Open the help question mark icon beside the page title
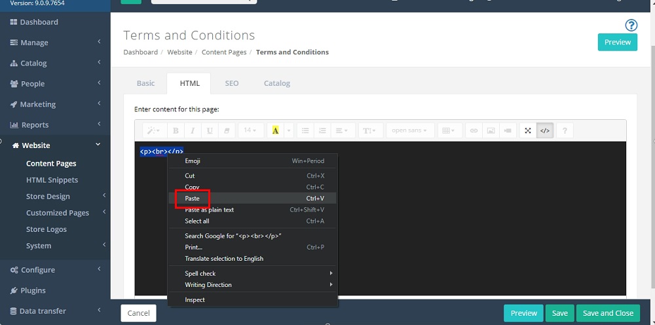The width and height of the screenshot is (655, 325). 631,26
